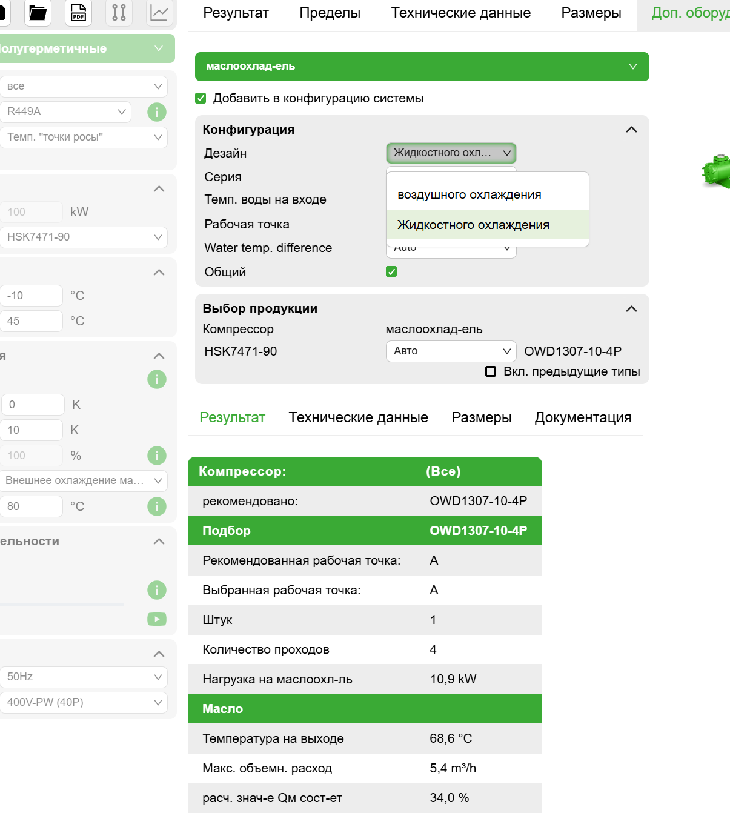The image size is (730, 813).
Task: Click the green video play icon
Action: click(x=157, y=619)
